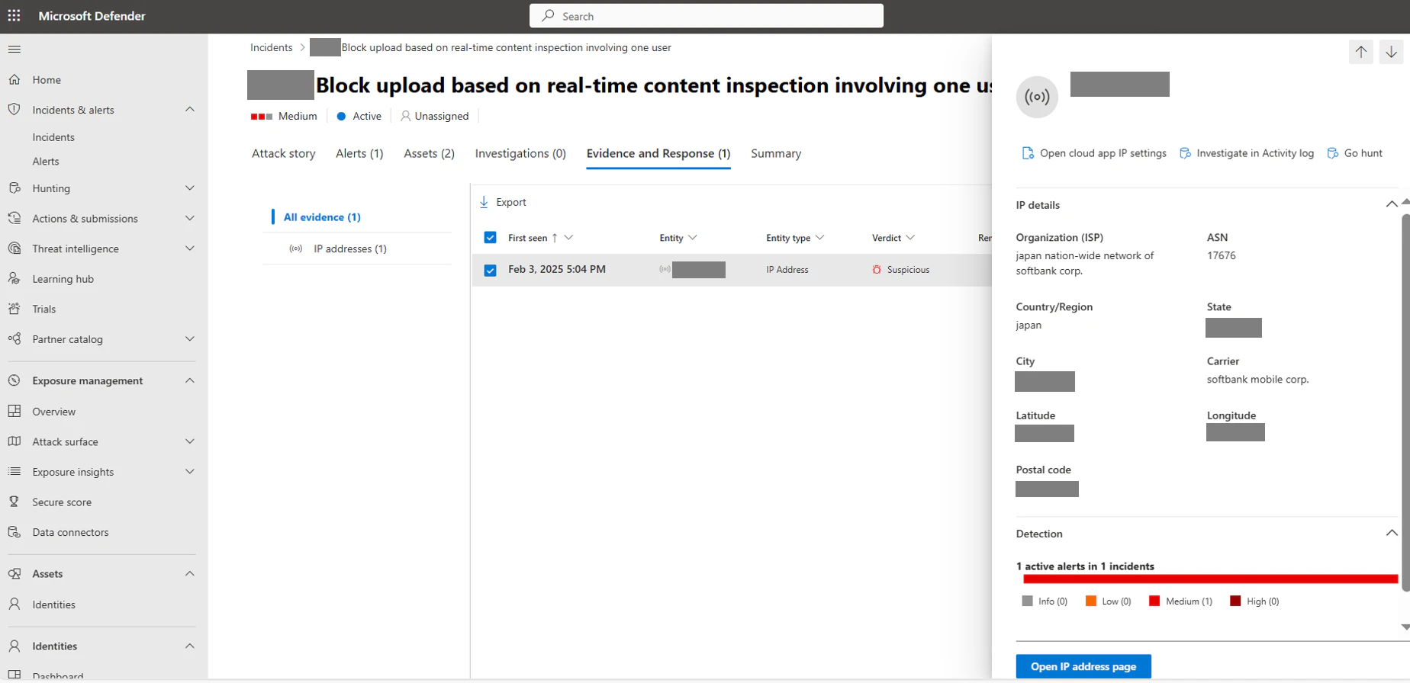Click the Overview icon in sidebar
This screenshot has width=1410, height=683.
14,411
